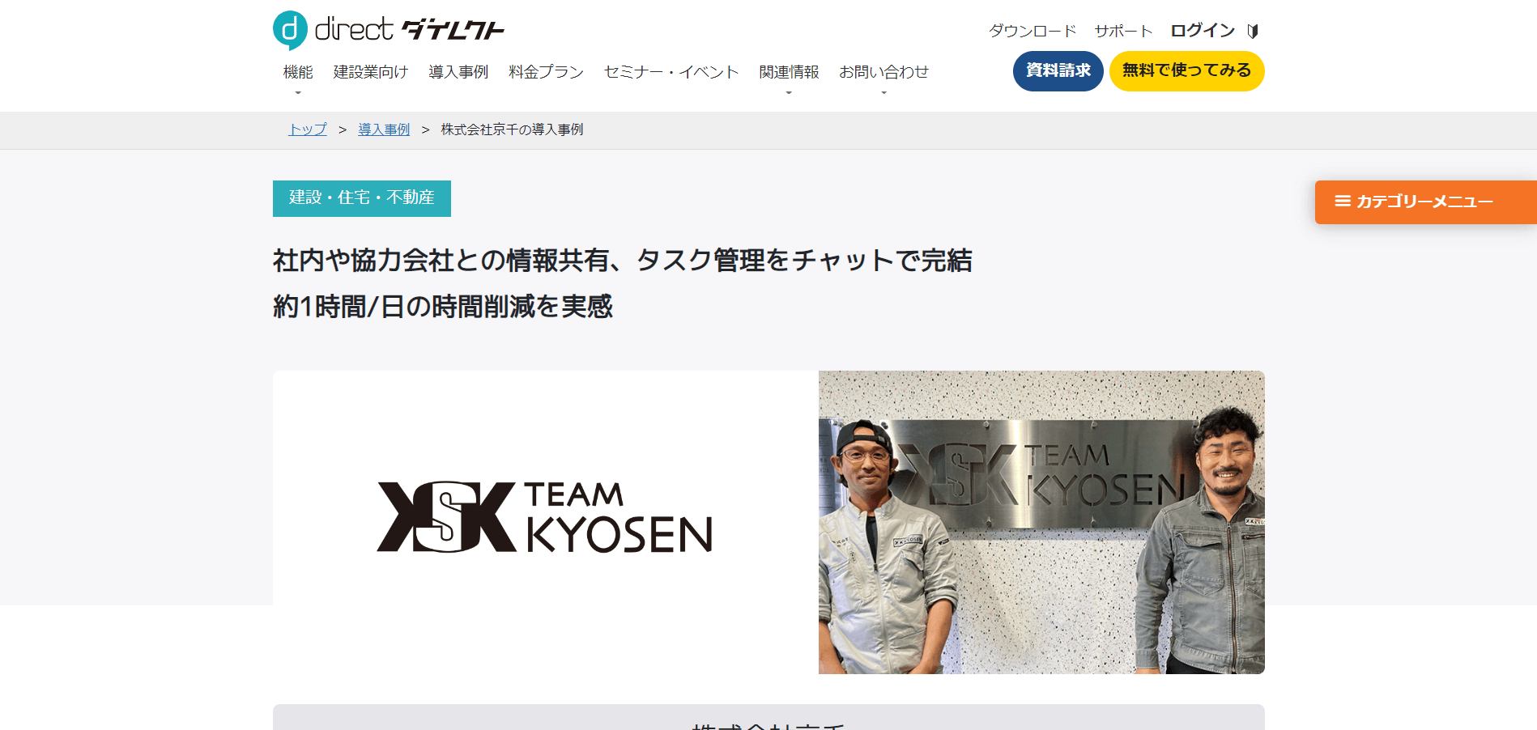Screen dimensions: 1537x730
Task: Click the beginner mark icon beside ログイン
Action: click(x=1252, y=31)
